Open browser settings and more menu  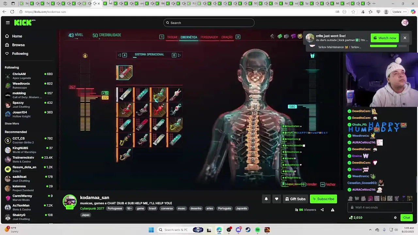click(405, 12)
